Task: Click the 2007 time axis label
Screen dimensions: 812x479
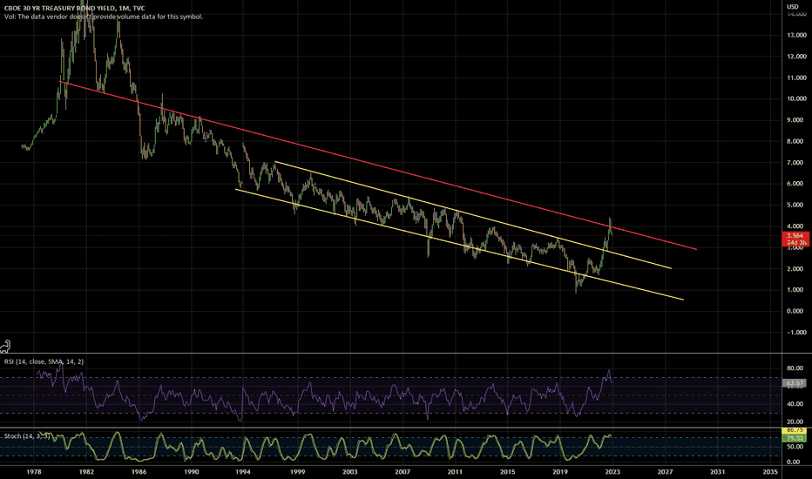Action: [x=403, y=472]
